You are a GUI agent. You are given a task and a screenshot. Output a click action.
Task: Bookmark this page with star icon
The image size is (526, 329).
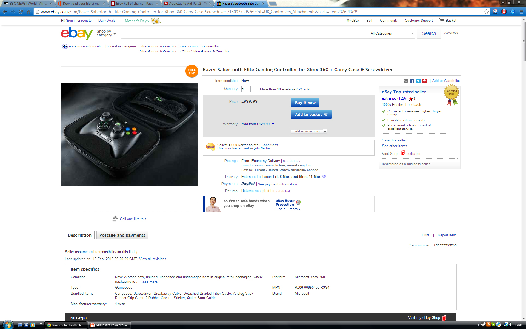486,12
